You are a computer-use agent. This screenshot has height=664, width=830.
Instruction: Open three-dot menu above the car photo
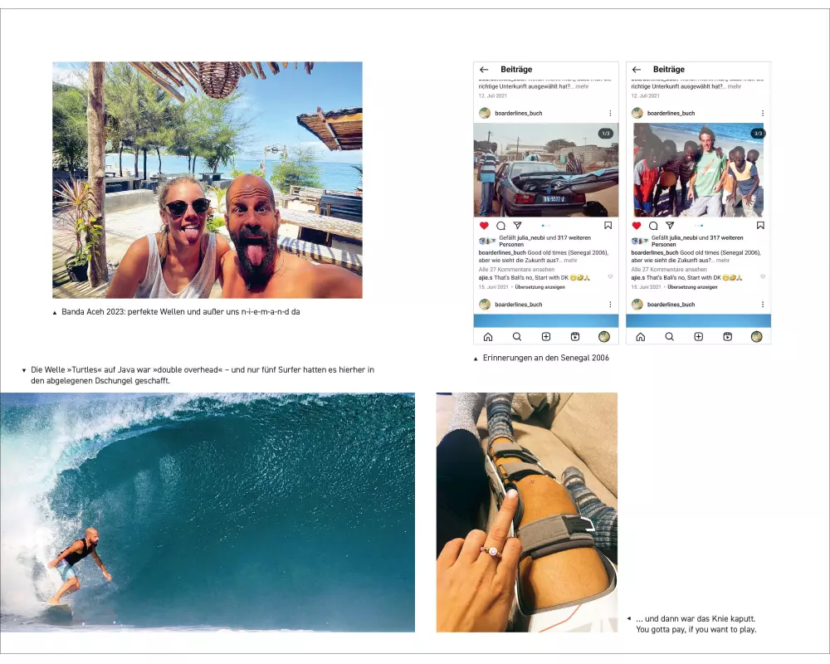(610, 114)
